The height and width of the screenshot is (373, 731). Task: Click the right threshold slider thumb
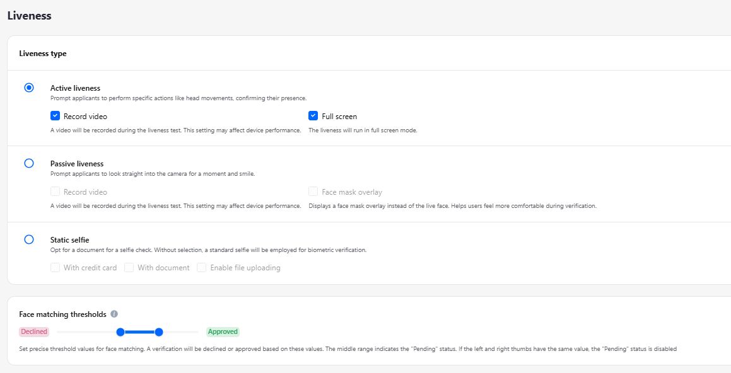click(x=159, y=332)
